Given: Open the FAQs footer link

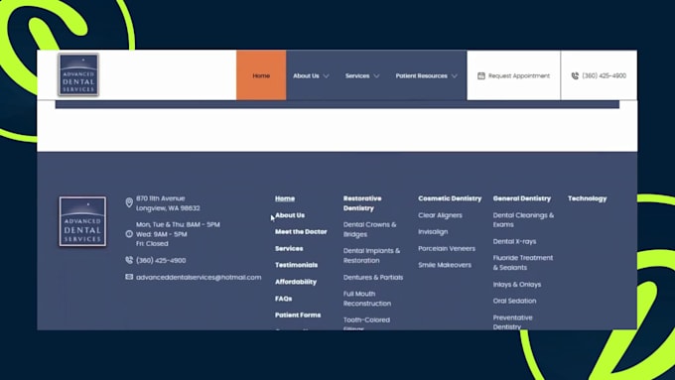Looking at the screenshot, I should pyautogui.click(x=283, y=299).
